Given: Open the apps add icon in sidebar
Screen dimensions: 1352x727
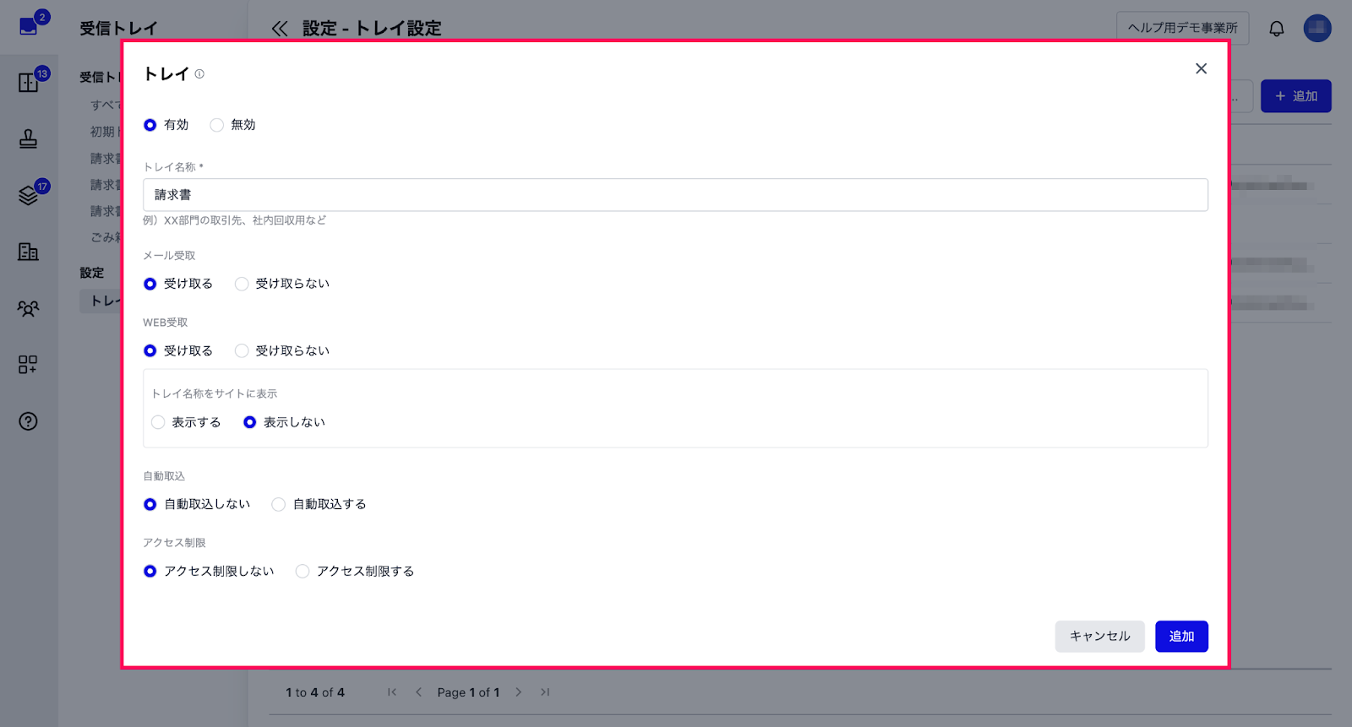Looking at the screenshot, I should click(x=29, y=364).
